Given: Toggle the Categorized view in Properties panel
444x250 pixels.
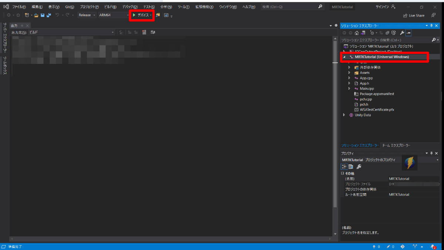Looking at the screenshot, I should [x=344, y=167].
